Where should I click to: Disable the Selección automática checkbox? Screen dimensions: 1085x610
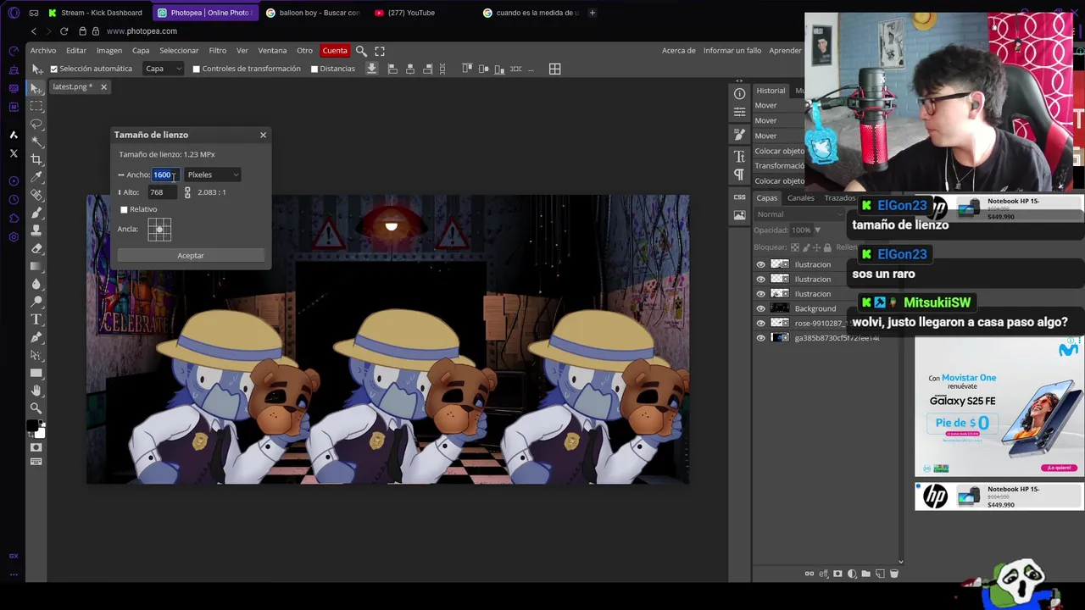(x=53, y=69)
